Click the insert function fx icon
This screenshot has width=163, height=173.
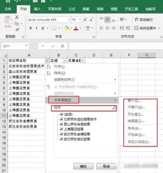click(x=63, y=46)
